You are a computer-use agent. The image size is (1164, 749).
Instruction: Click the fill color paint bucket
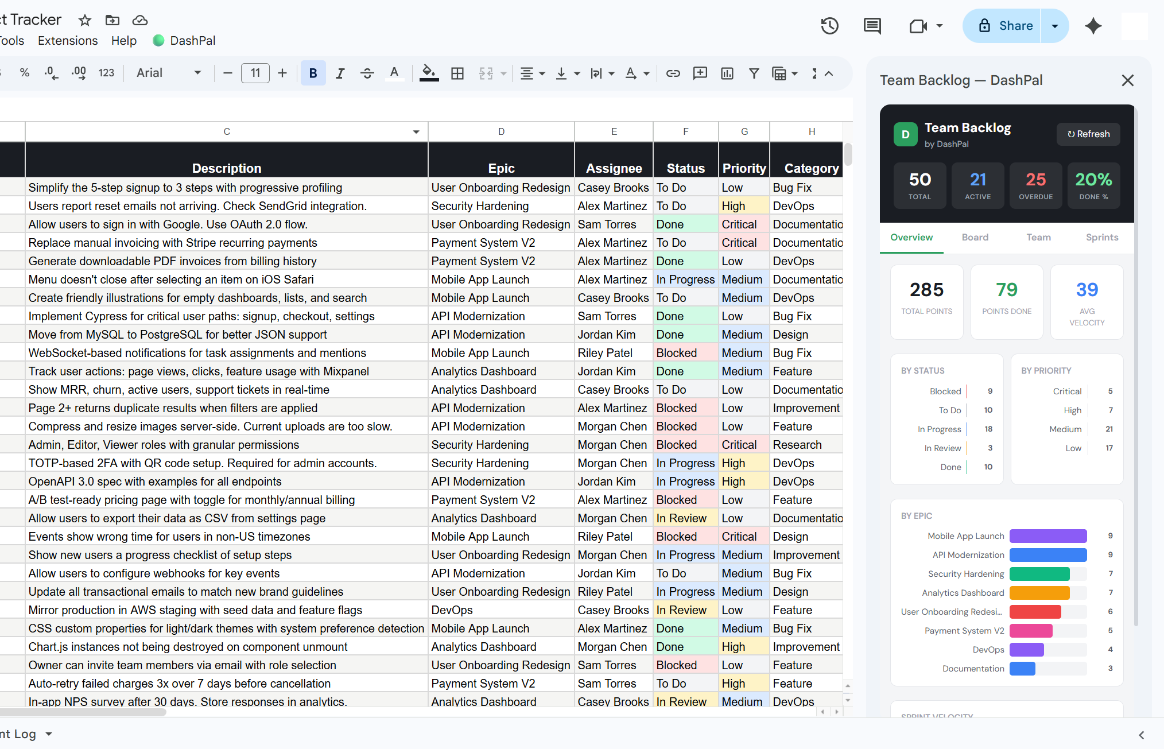click(x=428, y=73)
